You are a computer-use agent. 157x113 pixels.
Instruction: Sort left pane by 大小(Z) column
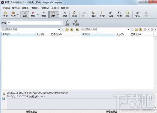coord(43,35)
